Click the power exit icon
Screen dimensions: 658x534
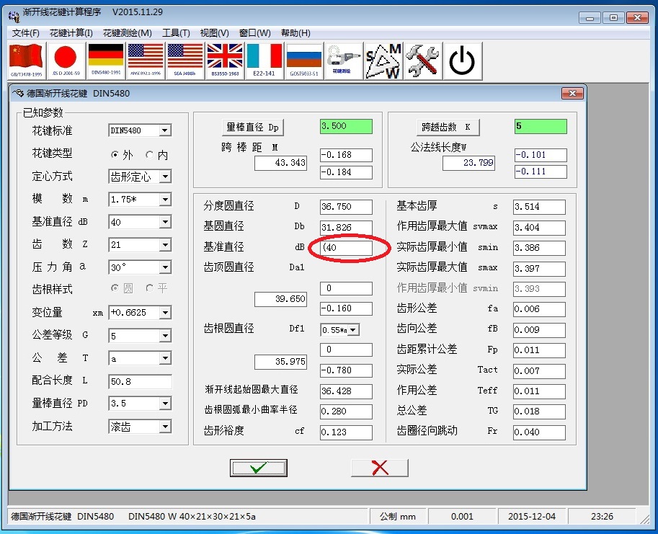[x=463, y=61]
